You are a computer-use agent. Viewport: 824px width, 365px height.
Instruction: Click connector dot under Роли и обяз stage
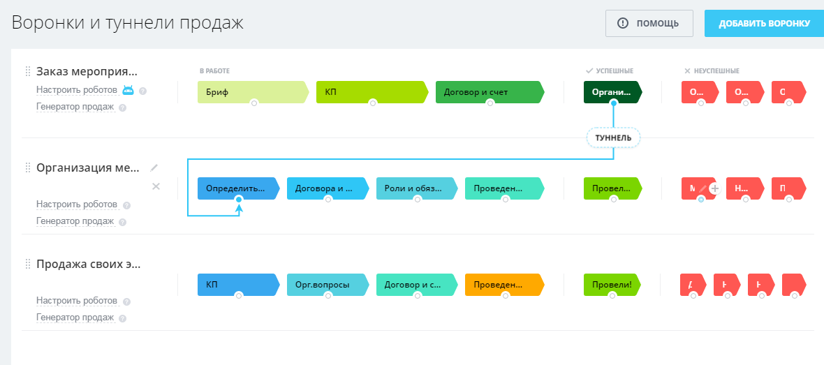coord(418,200)
